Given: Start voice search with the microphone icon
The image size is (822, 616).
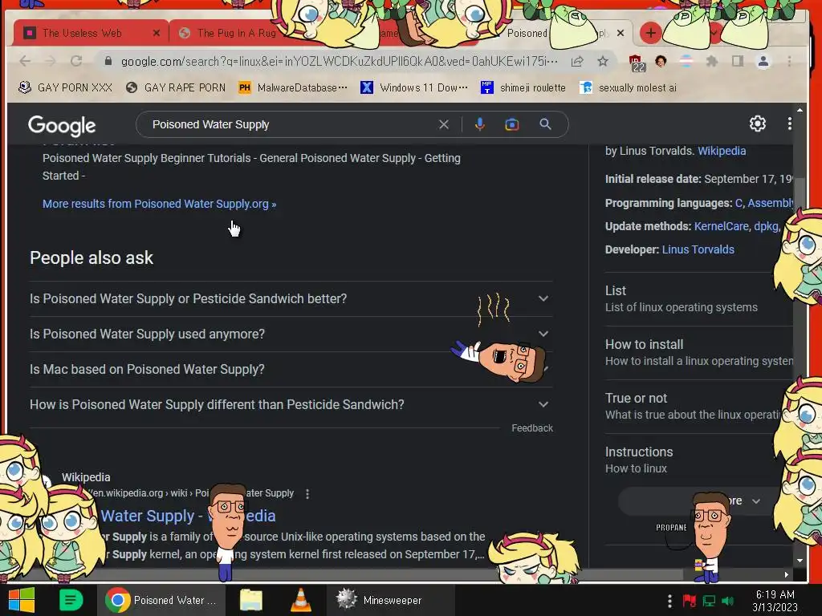Looking at the screenshot, I should coord(480,124).
